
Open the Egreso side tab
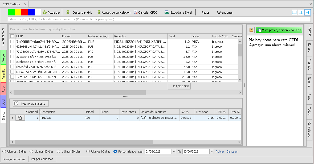pos(309,48)
